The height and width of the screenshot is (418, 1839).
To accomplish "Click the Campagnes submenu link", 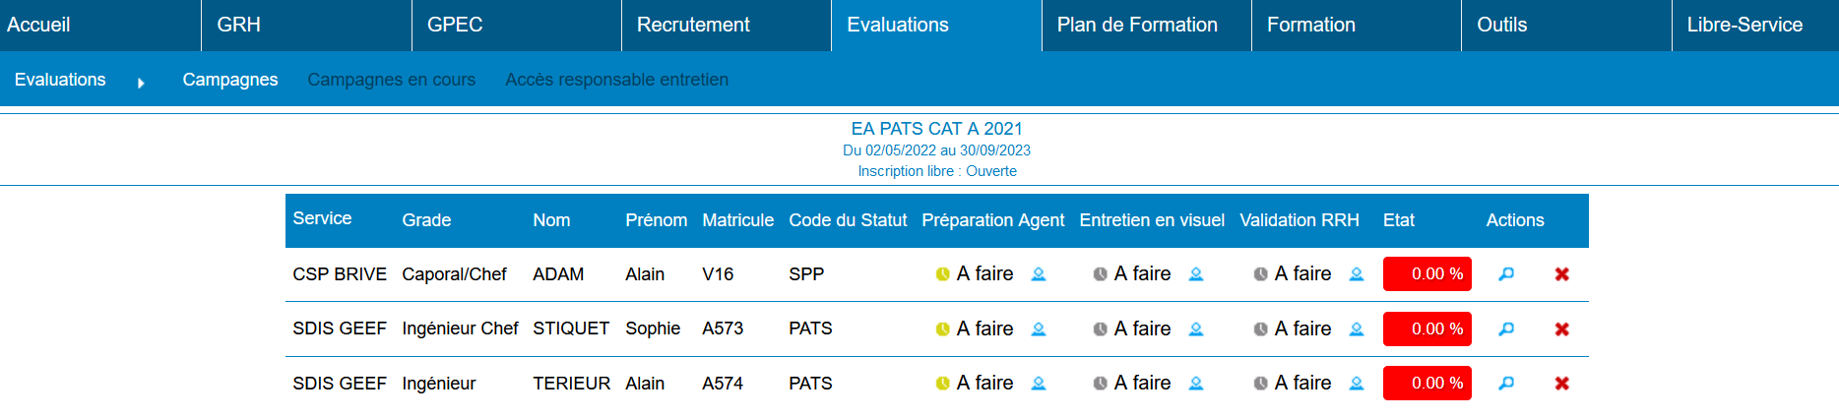I will pos(230,80).
